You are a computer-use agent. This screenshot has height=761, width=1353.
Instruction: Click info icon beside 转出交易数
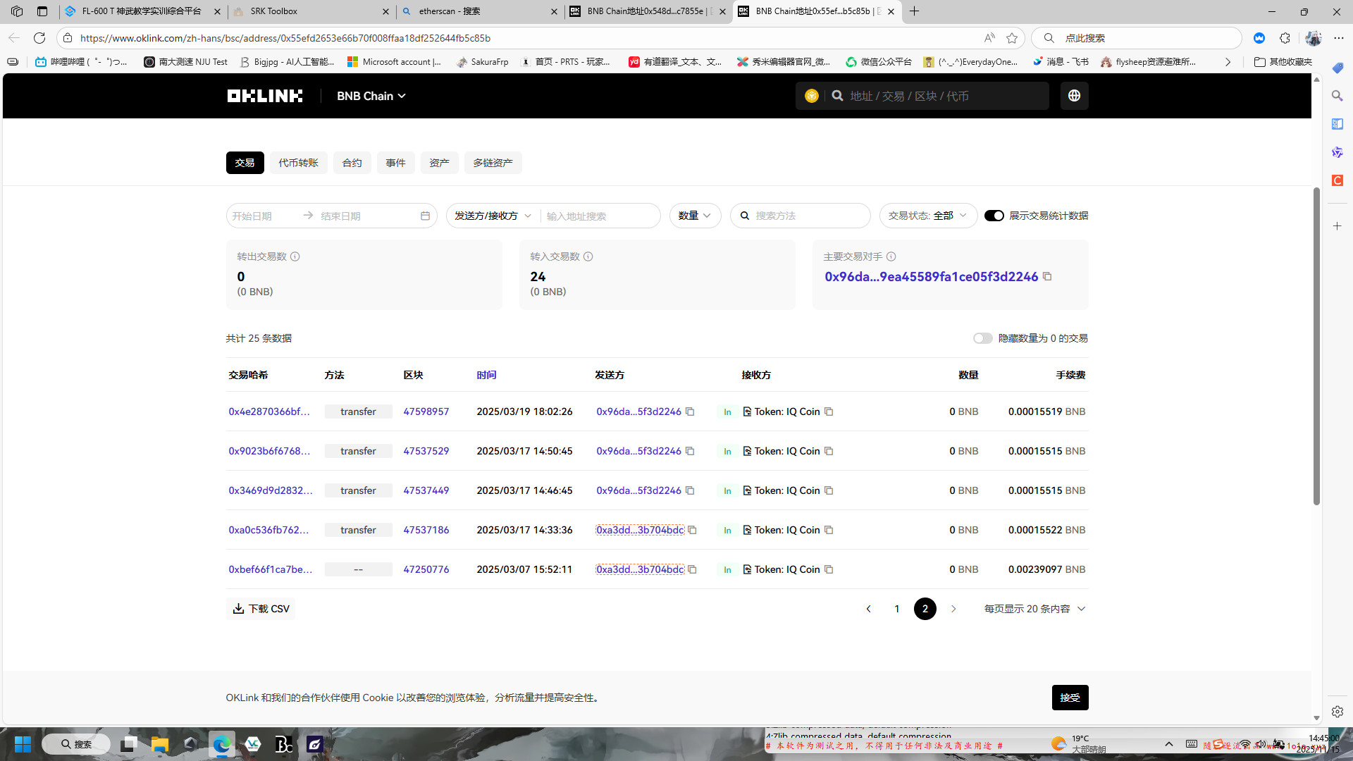pyautogui.click(x=295, y=256)
